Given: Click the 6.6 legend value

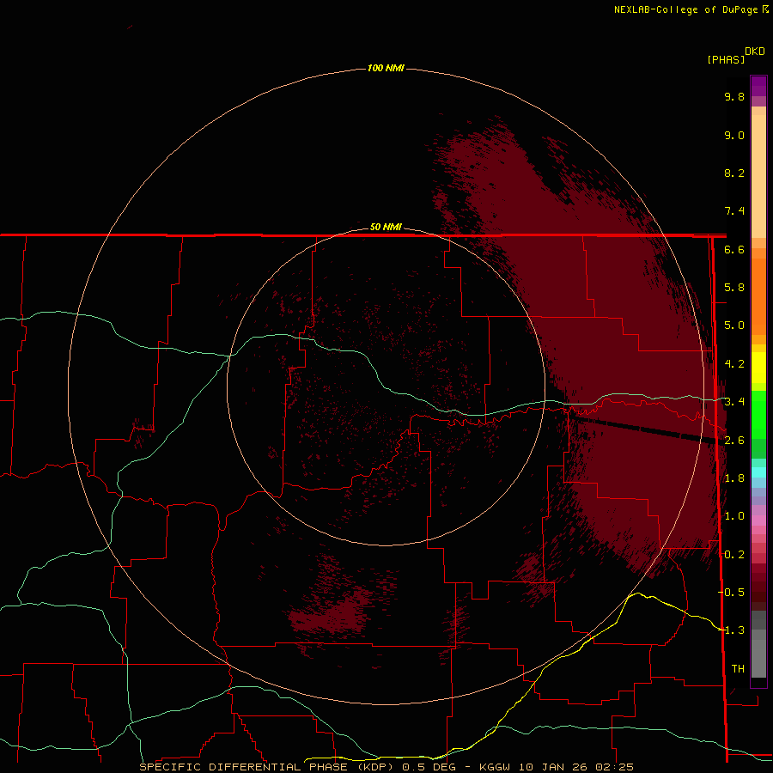Looking at the screenshot, I should [x=734, y=249].
